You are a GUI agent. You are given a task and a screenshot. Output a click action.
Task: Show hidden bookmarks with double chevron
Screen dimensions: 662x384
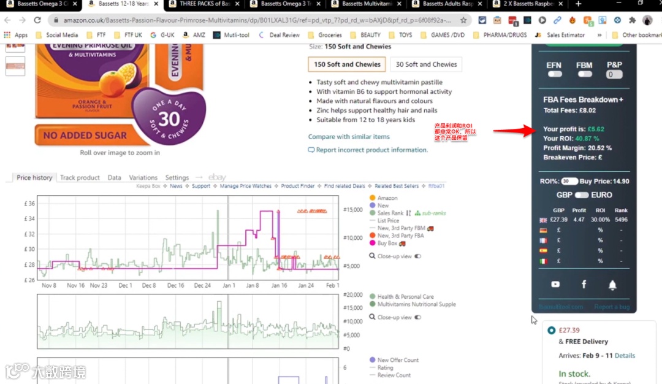(599, 35)
